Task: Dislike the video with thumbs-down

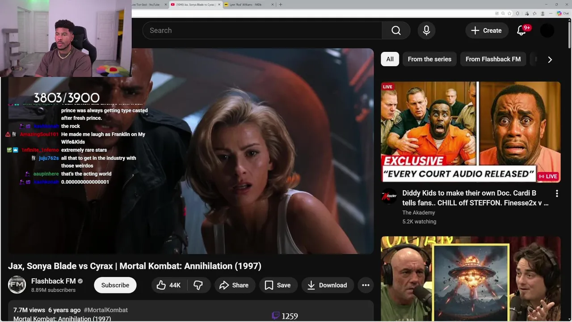Action: [198, 285]
